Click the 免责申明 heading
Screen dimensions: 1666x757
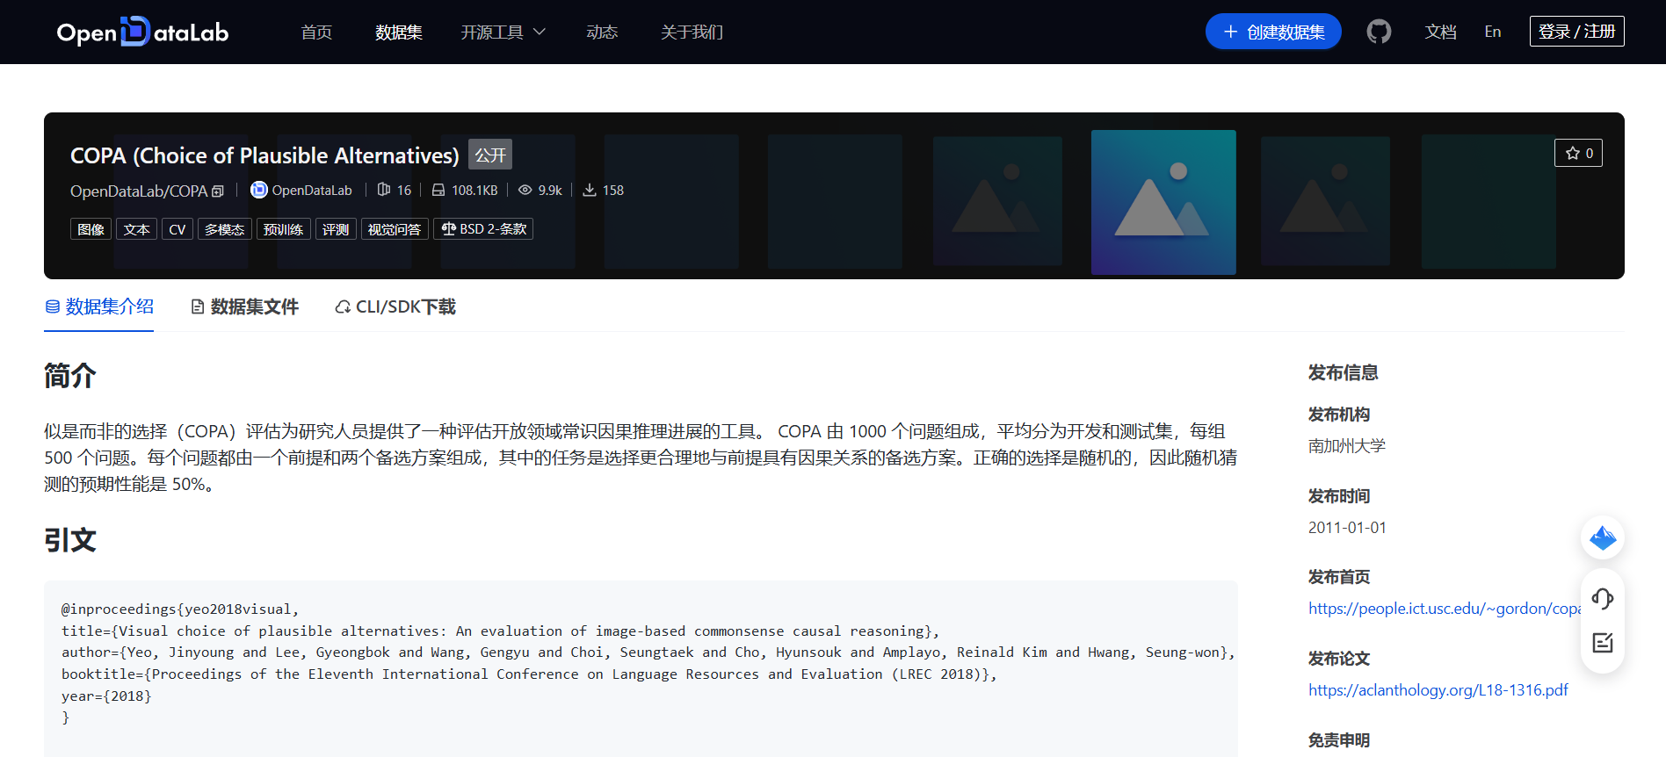pos(1339,740)
